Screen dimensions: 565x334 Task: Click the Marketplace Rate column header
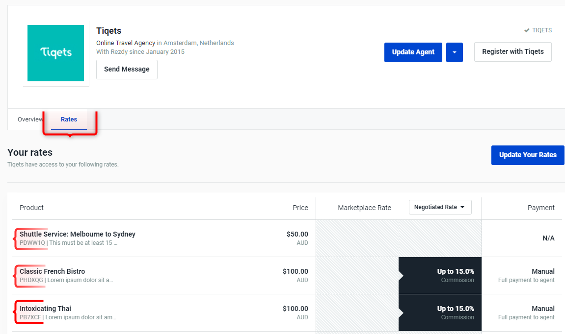click(364, 208)
